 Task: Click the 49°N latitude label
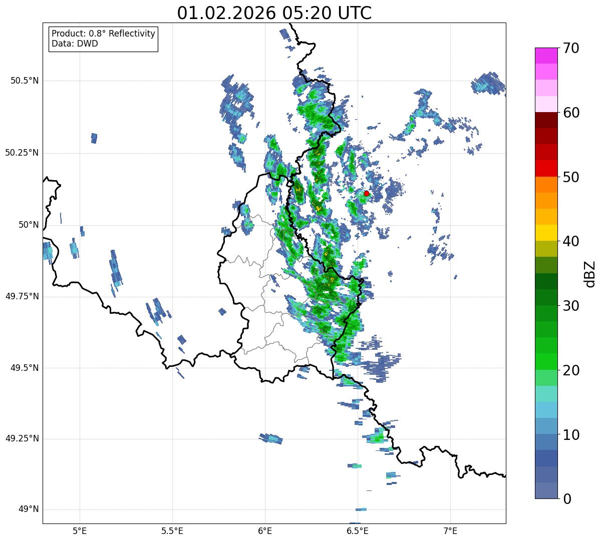point(29,509)
